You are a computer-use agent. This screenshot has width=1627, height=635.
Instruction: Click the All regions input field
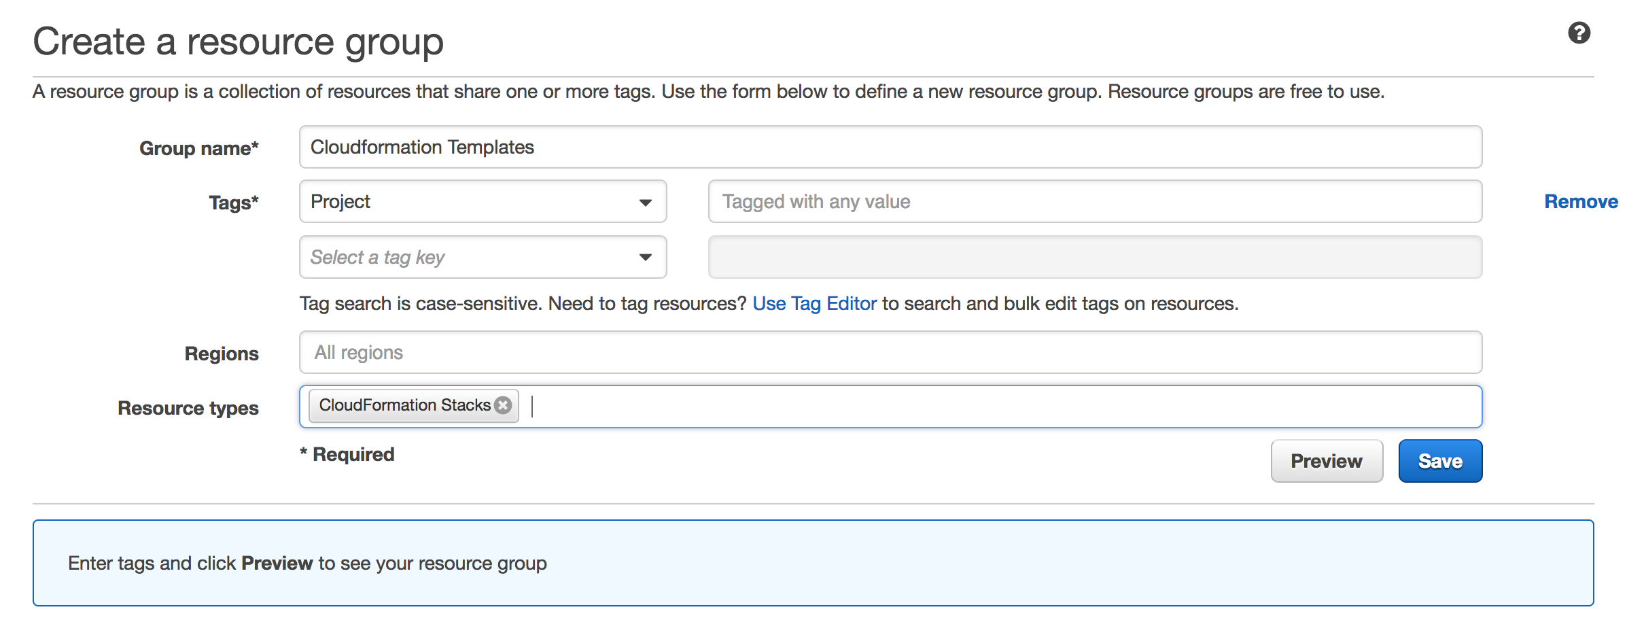[890, 352]
